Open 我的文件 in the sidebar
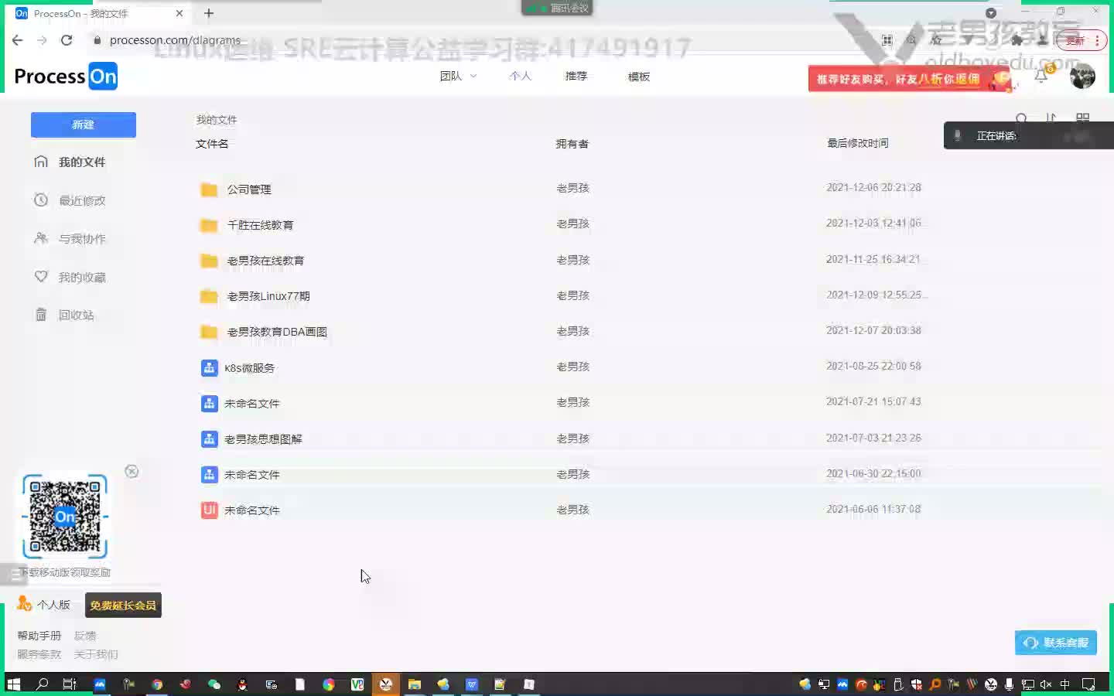Screen dimensions: 1114x696 82,162
